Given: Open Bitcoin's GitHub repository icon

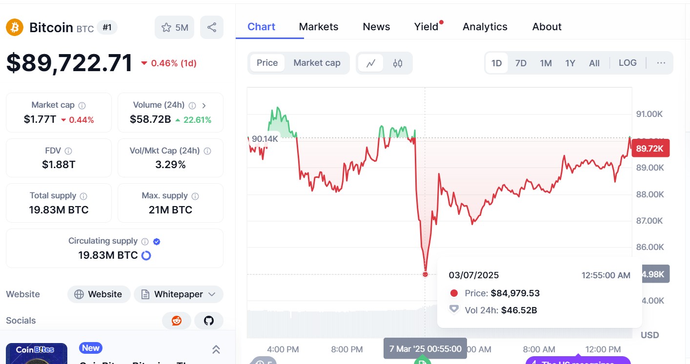Looking at the screenshot, I should pos(209,321).
